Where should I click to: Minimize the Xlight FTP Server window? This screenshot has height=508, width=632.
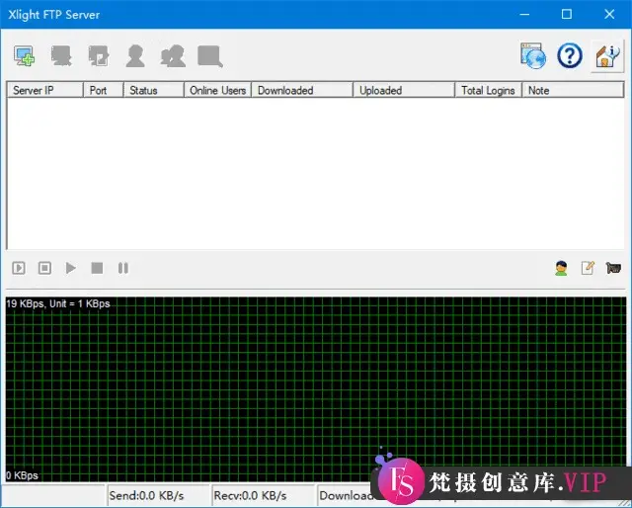tap(524, 15)
